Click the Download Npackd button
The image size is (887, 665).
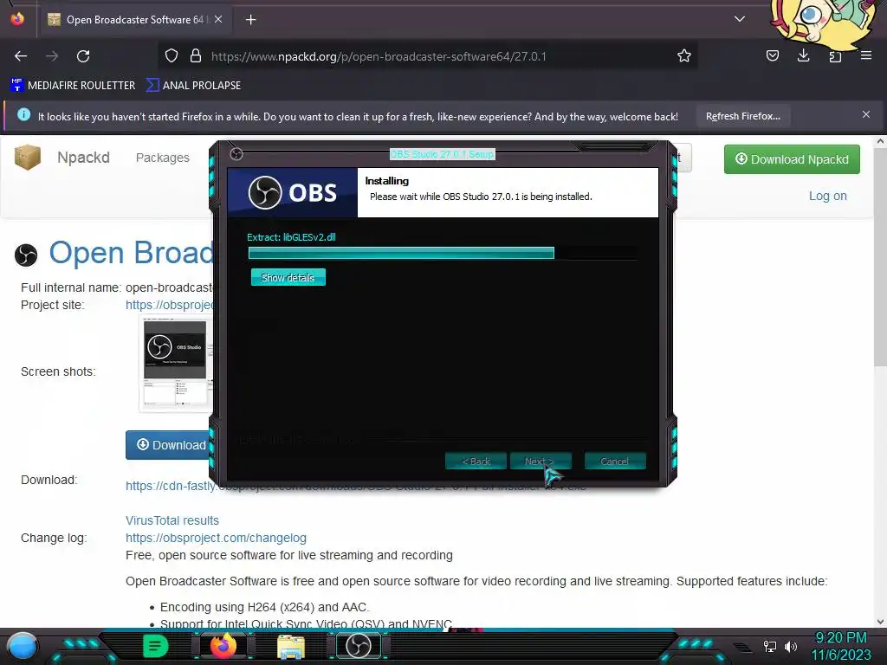pos(792,159)
